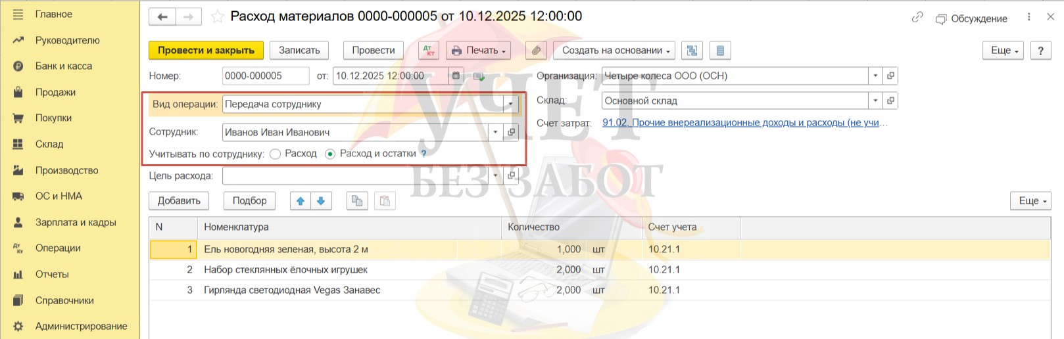The height and width of the screenshot is (339, 1064).
Task: Click the Номер input field
Action: coord(266,76)
